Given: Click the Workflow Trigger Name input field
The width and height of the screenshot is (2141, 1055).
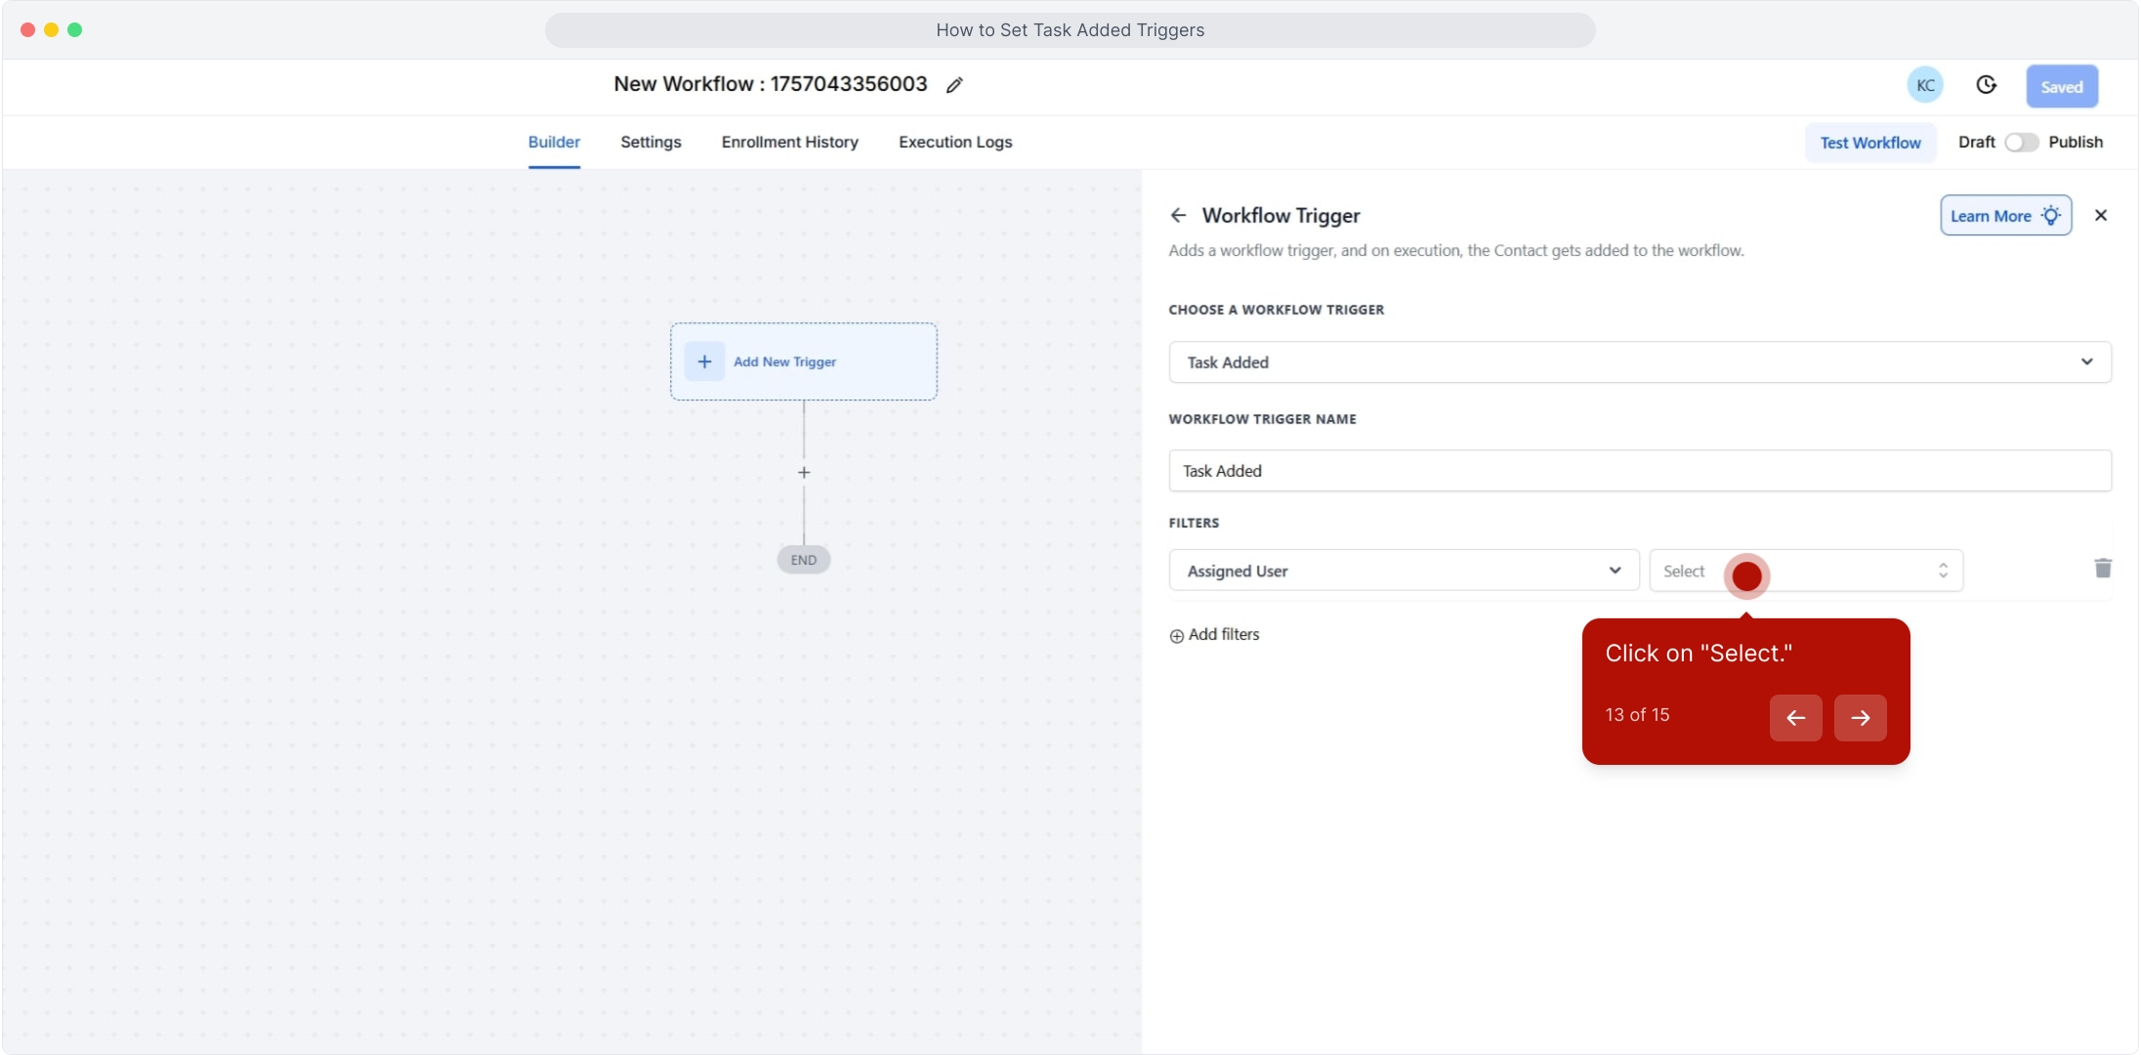Looking at the screenshot, I should pos(1639,471).
